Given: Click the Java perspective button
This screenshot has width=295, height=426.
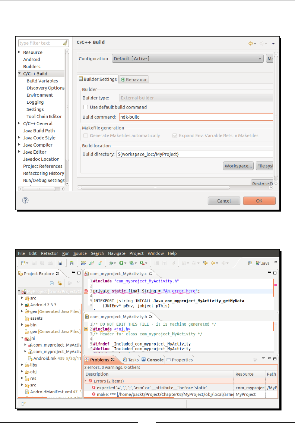Looking at the screenshot, I should [263, 263].
